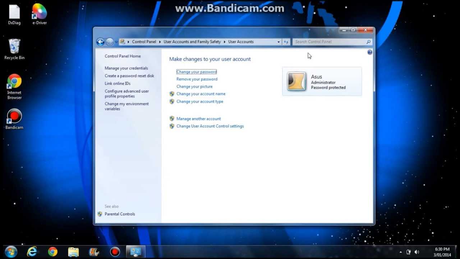
Task: Click the taskbar program icon right of the file explorer
Action: pyautogui.click(x=94, y=251)
